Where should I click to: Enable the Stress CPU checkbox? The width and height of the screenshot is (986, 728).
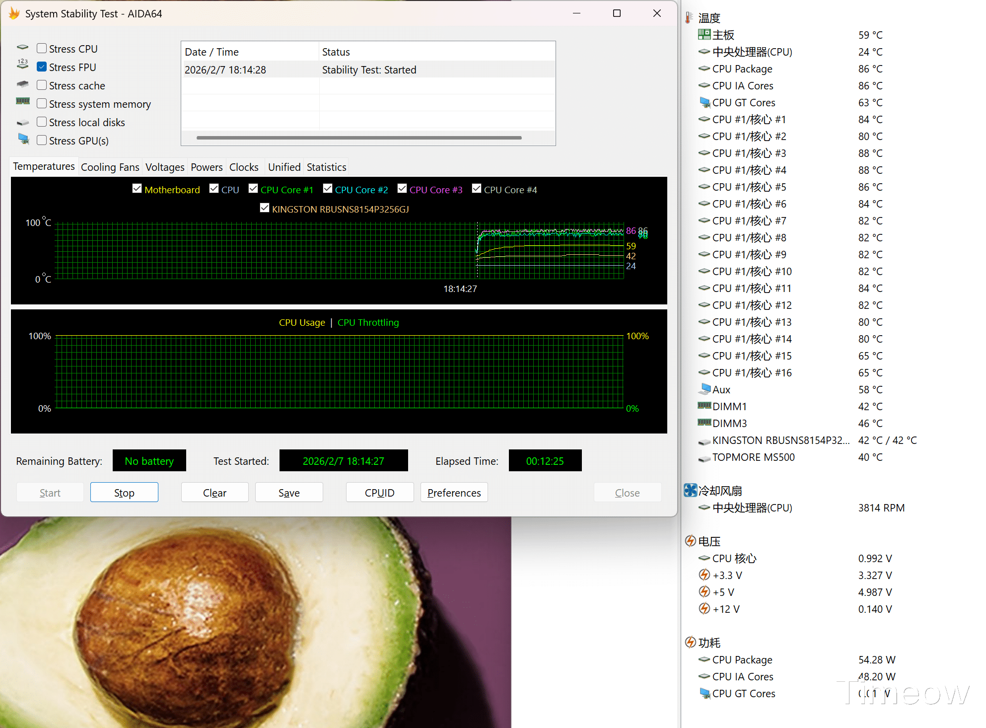pyautogui.click(x=42, y=49)
